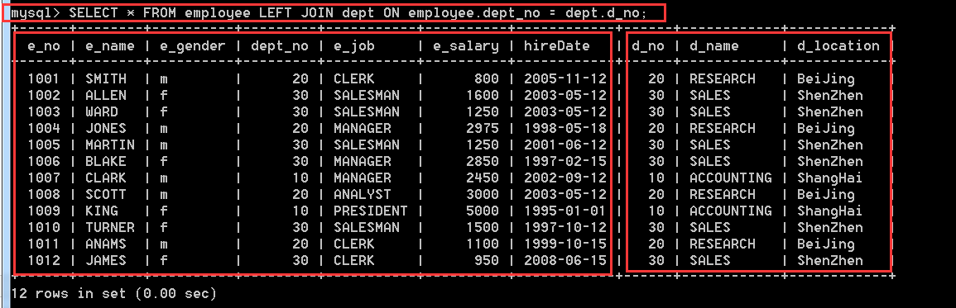The image size is (956, 308).
Task: Select employee number 1003
Action: [44, 111]
